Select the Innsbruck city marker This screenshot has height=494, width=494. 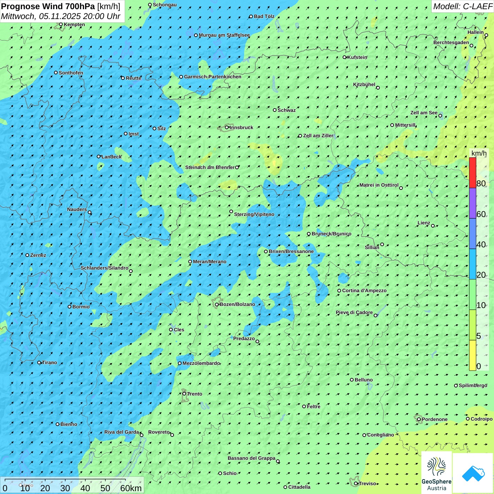[x=227, y=127]
